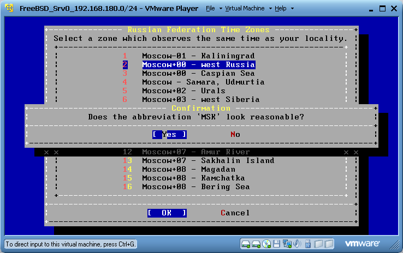The height and width of the screenshot is (253, 403).
Task: Click the greyed device icon right of USB icon
Action: pos(318,244)
